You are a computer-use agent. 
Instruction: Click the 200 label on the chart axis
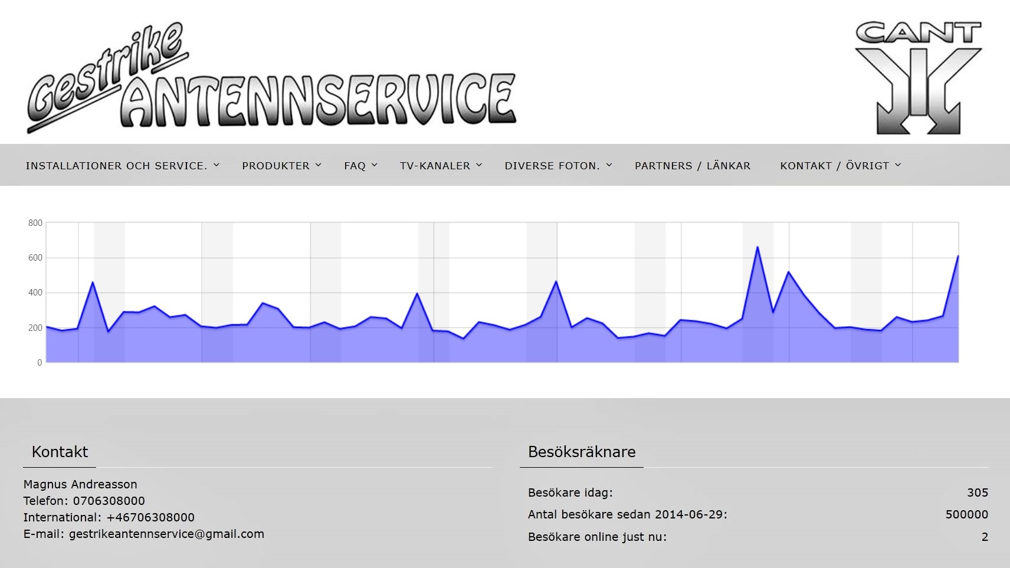[x=35, y=328]
